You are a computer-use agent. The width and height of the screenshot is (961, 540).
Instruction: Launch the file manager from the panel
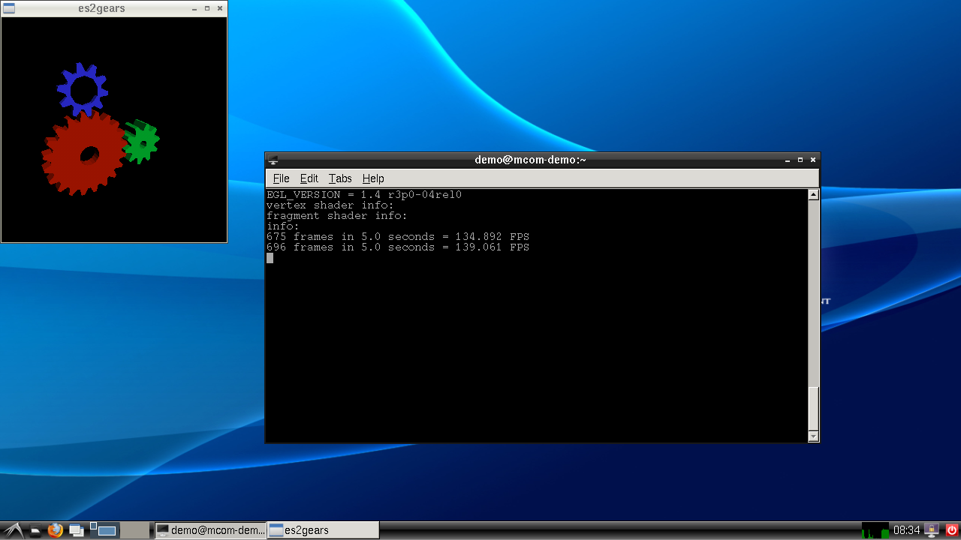tap(35, 531)
